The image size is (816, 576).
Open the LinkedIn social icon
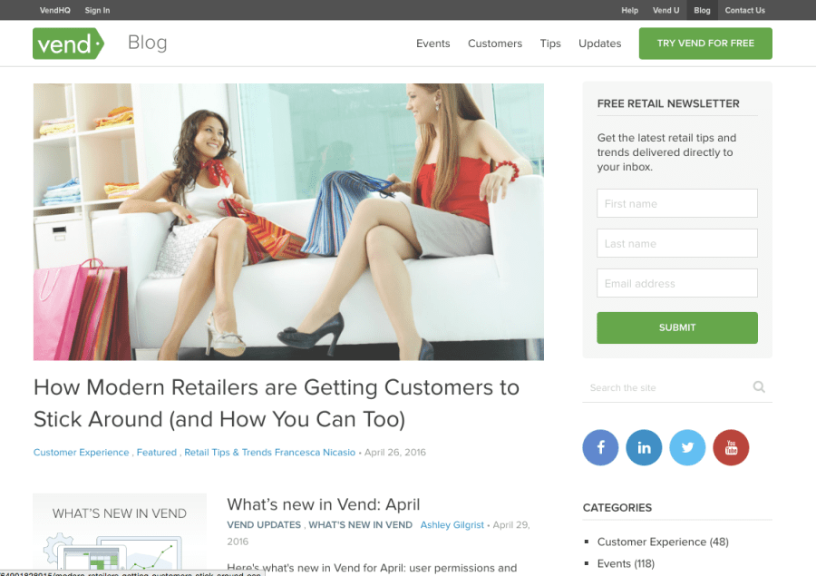(x=644, y=447)
